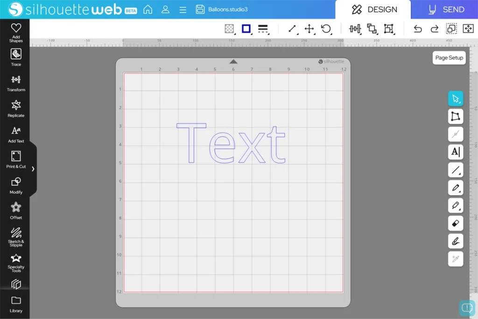Image resolution: width=478 pixels, height=319 pixels.
Task: Open the hamburger menu
Action: click(183, 9)
